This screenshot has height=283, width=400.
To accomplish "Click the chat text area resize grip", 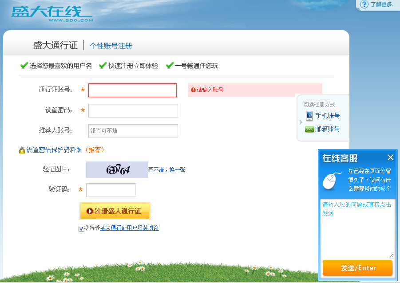I will [391, 255].
